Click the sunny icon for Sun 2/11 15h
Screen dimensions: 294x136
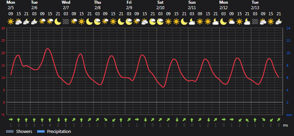208,22
